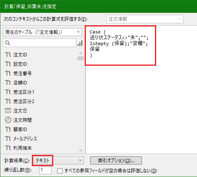
Task: Click the 索引オプション(O)... button
Action: 116,161
